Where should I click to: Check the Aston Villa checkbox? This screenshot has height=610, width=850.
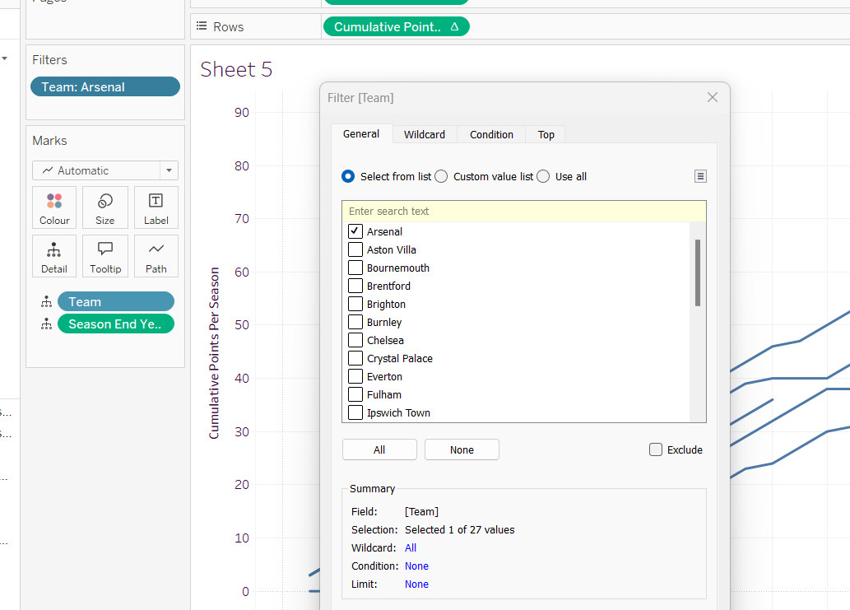355,249
